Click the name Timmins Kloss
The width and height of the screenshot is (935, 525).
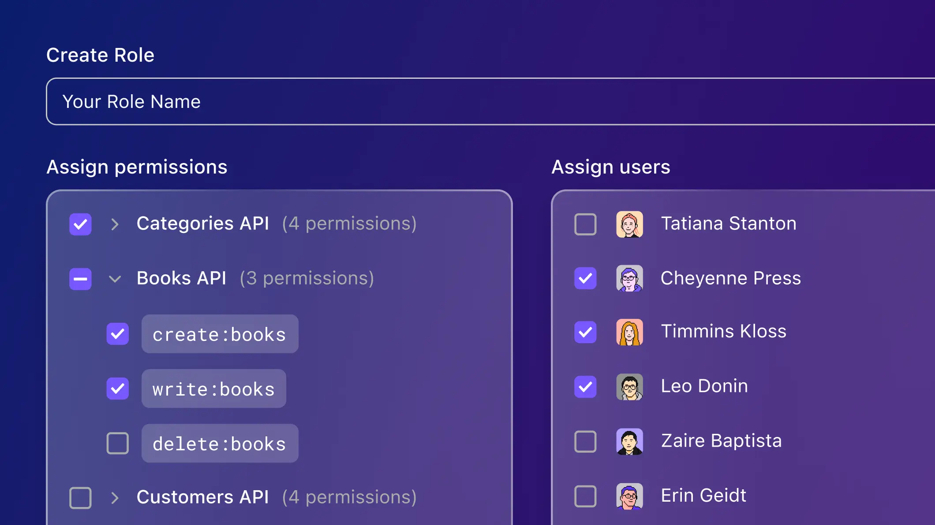point(724,331)
